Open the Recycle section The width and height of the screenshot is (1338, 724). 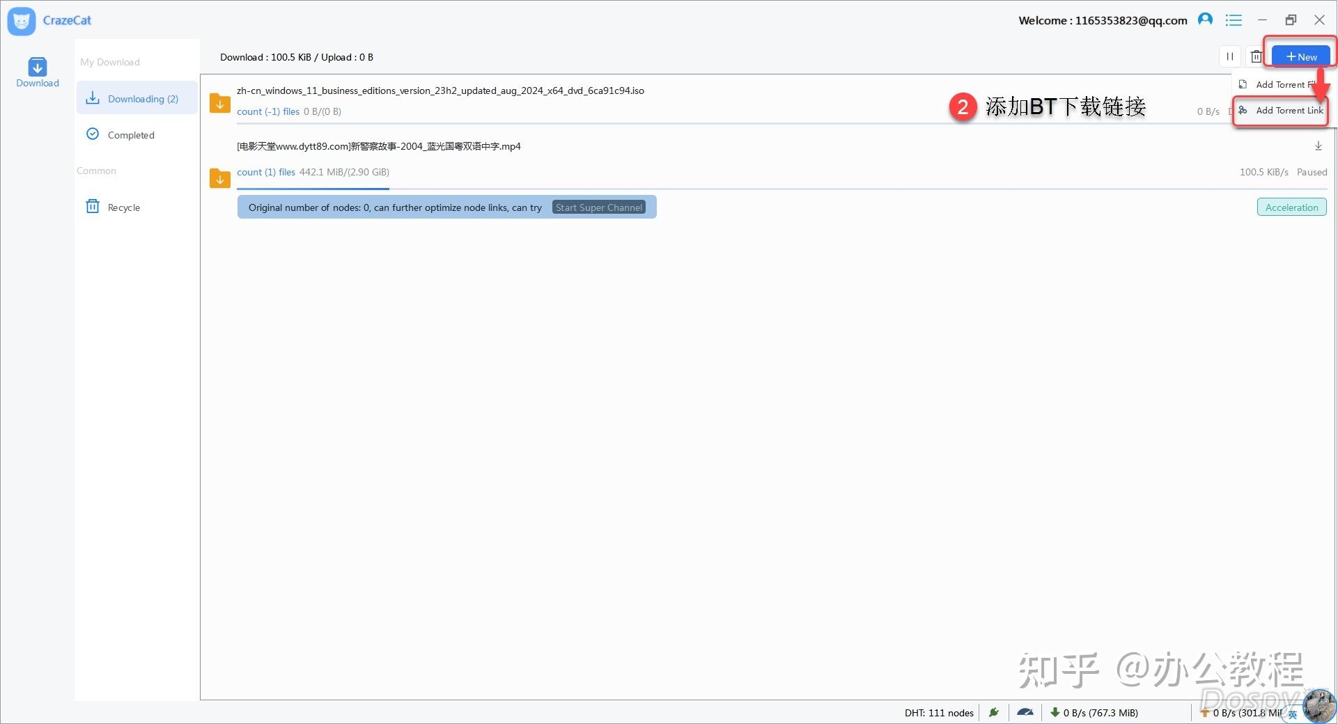pyautogui.click(x=123, y=207)
